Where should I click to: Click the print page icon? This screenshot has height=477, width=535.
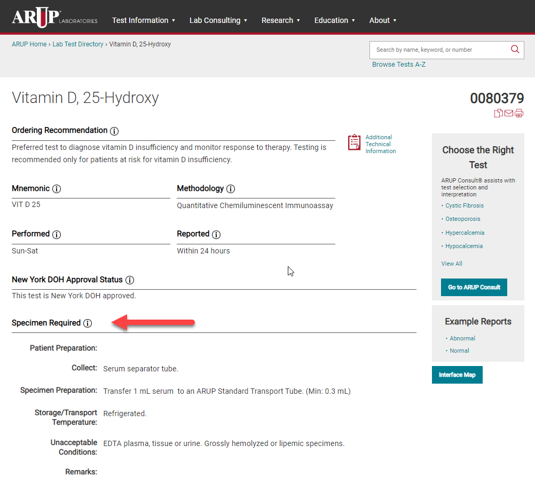pos(519,113)
